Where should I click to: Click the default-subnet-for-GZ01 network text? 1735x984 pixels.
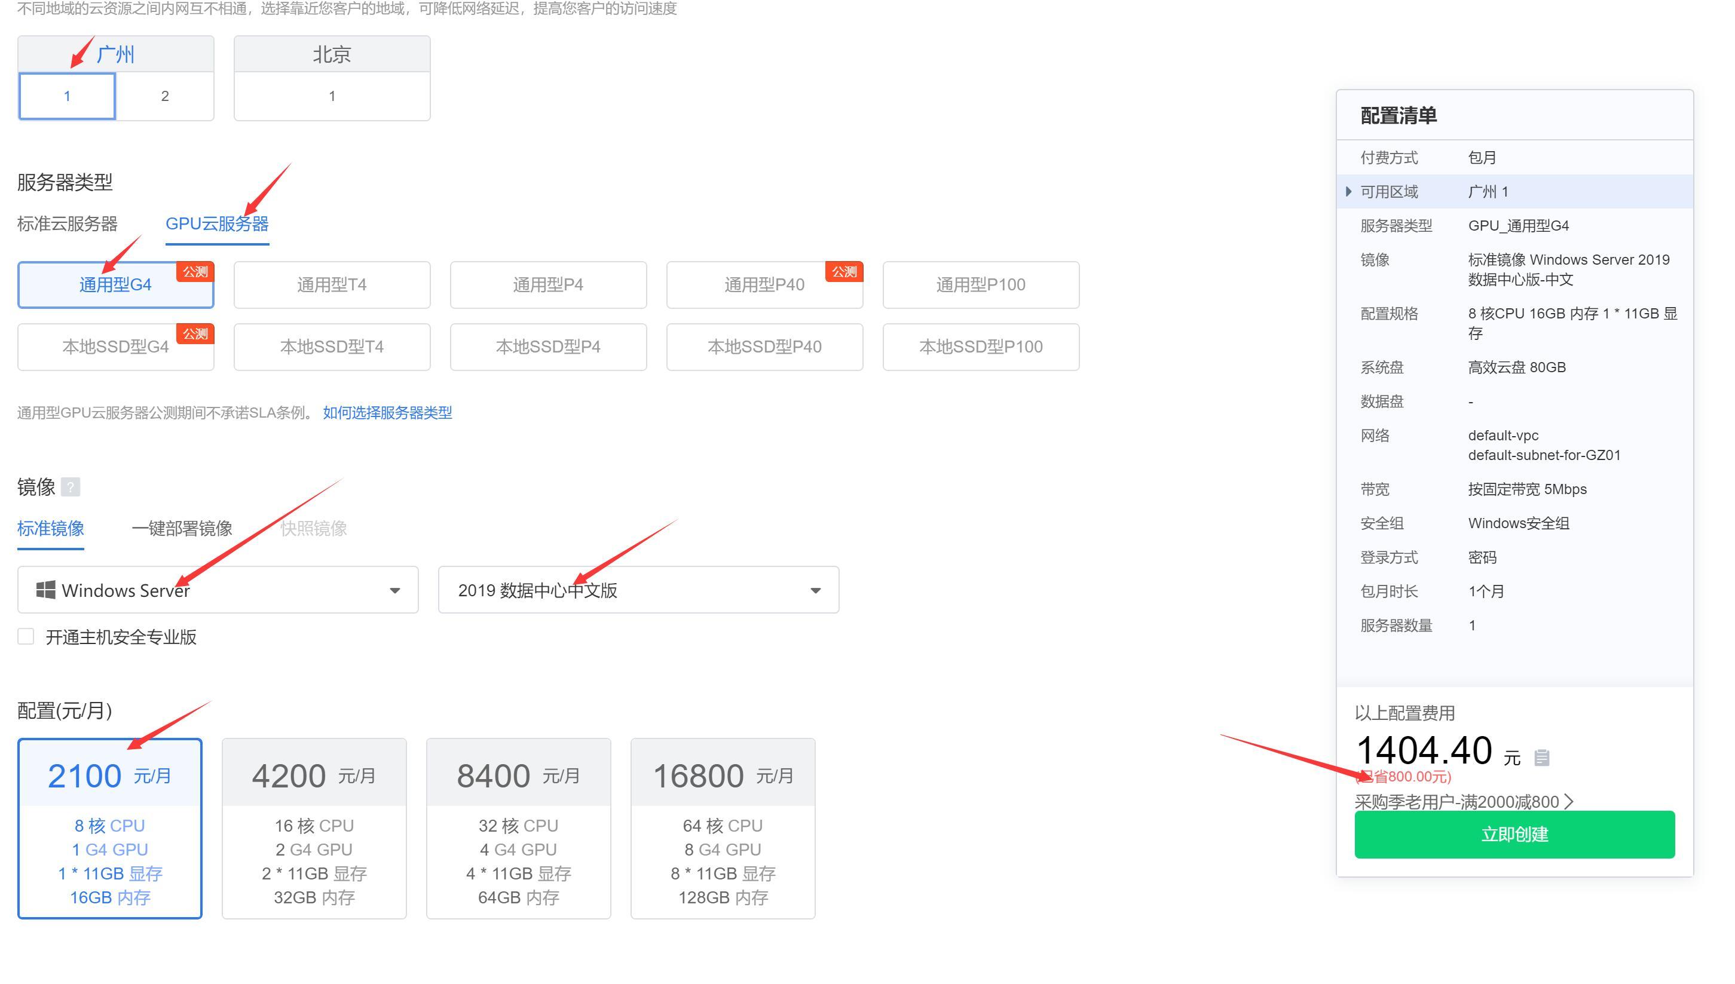[x=1544, y=455]
